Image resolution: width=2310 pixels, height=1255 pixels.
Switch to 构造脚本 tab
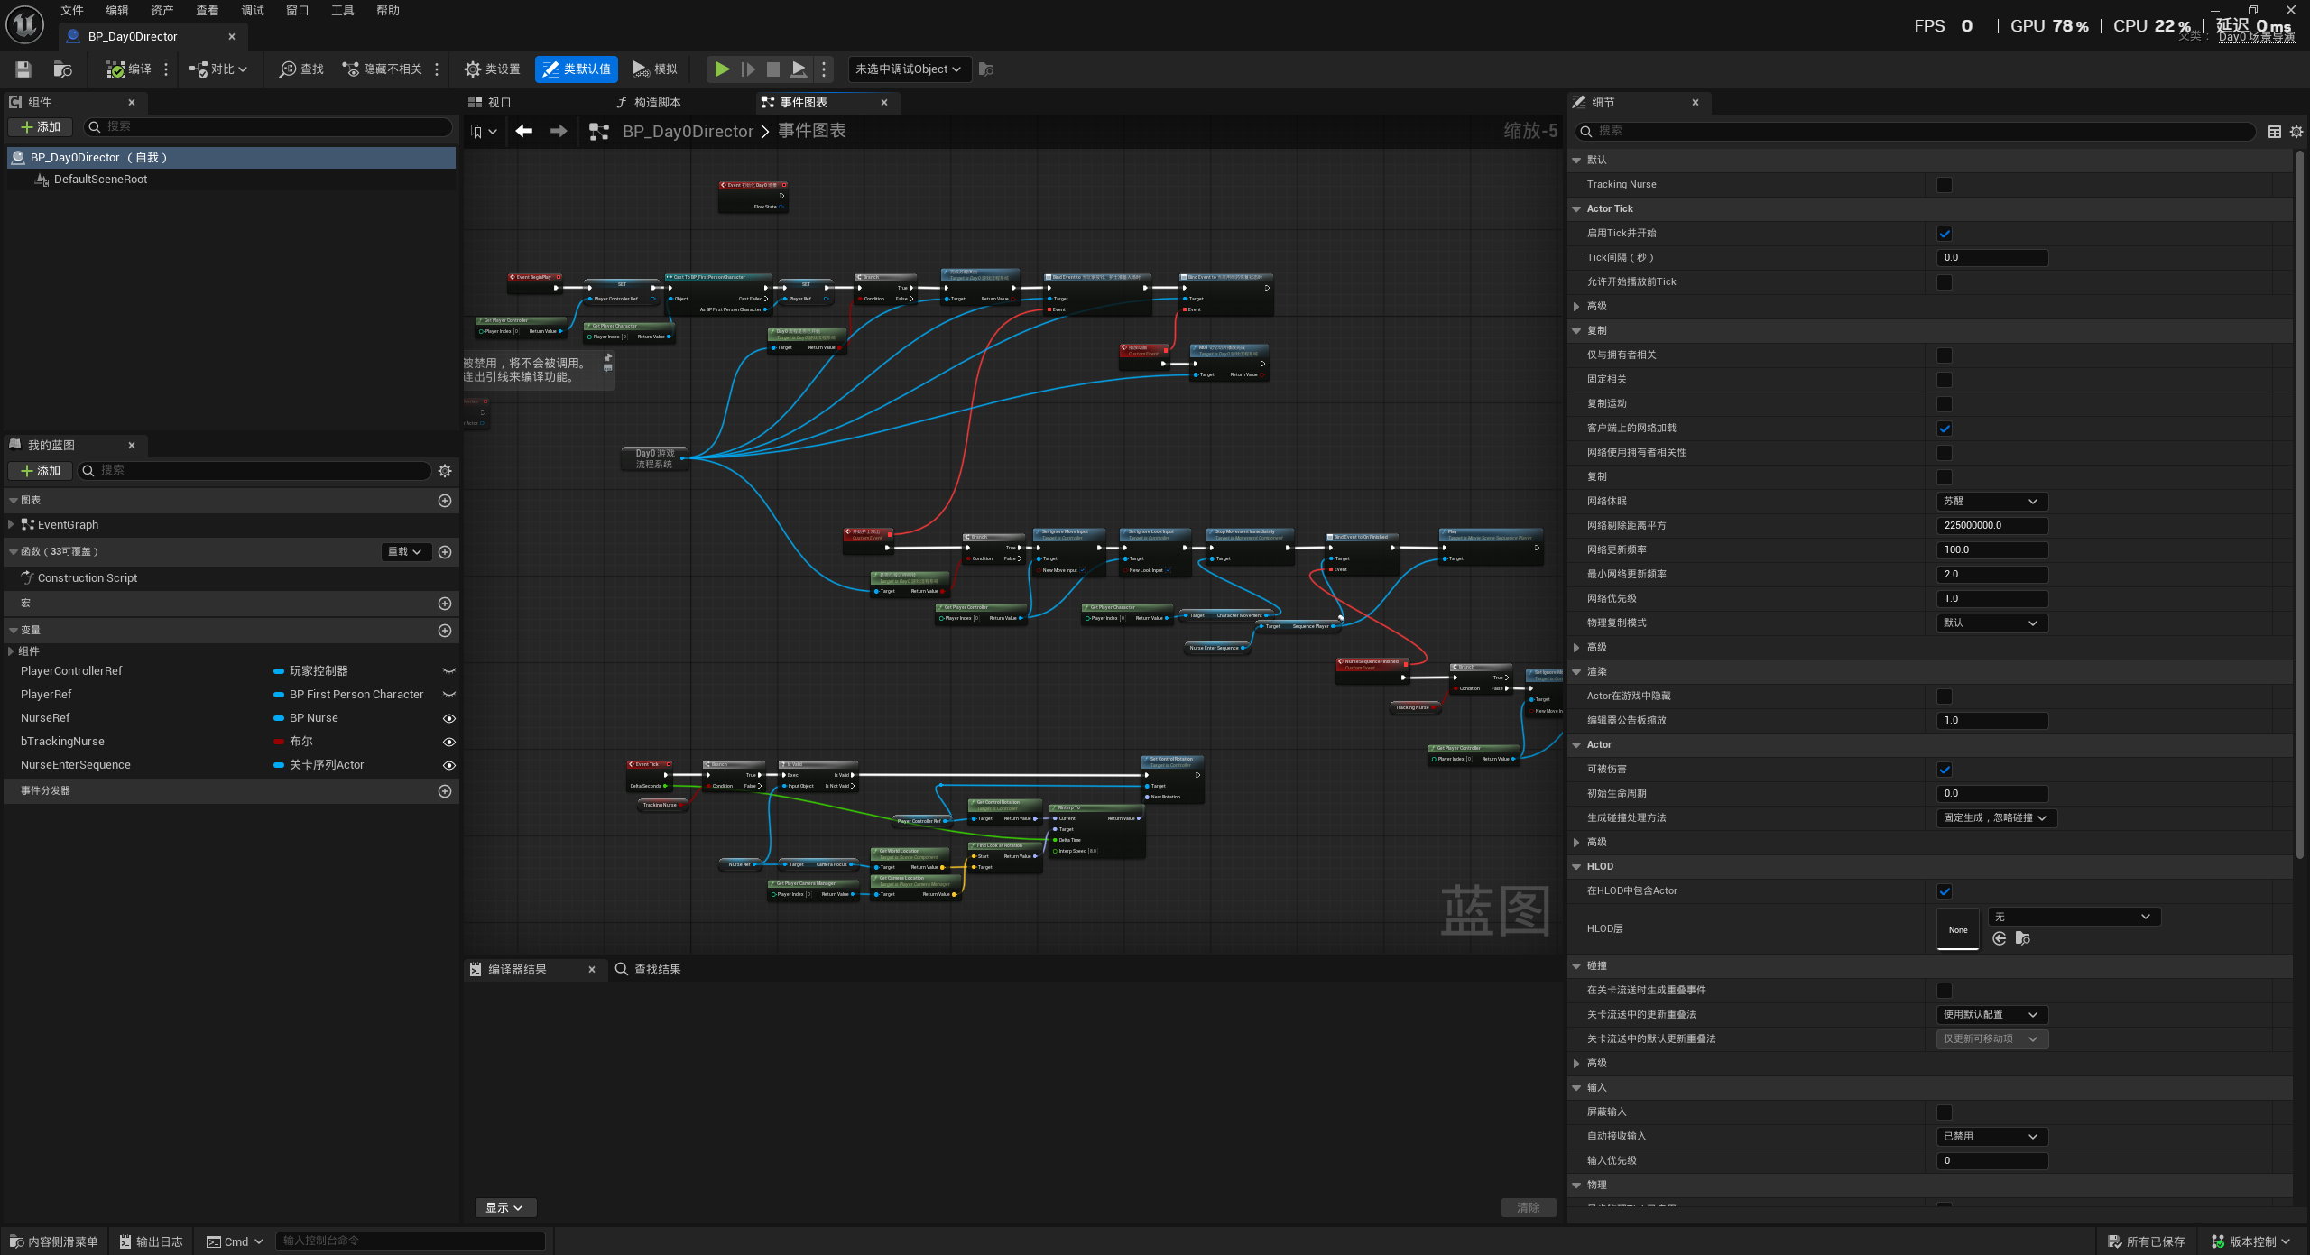[x=648, y=103]
